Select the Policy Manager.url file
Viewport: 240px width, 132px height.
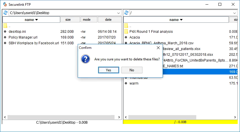23,37
